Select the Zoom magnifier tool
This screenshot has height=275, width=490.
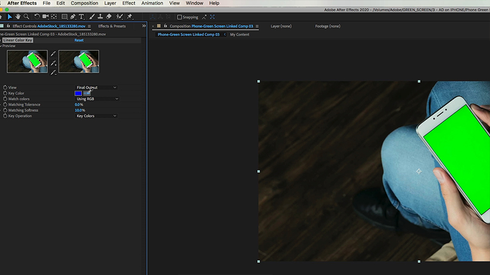pos(27,16)
